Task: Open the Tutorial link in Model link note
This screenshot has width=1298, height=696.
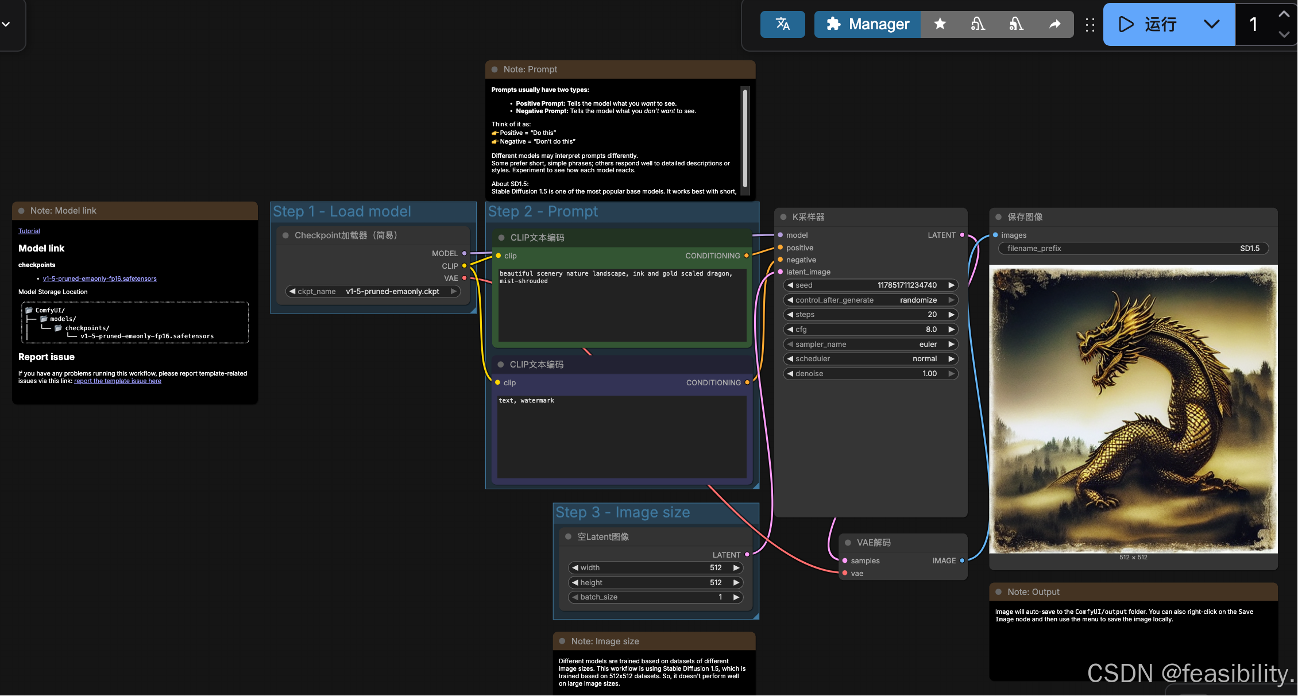Action: click(x=29, y=231)
